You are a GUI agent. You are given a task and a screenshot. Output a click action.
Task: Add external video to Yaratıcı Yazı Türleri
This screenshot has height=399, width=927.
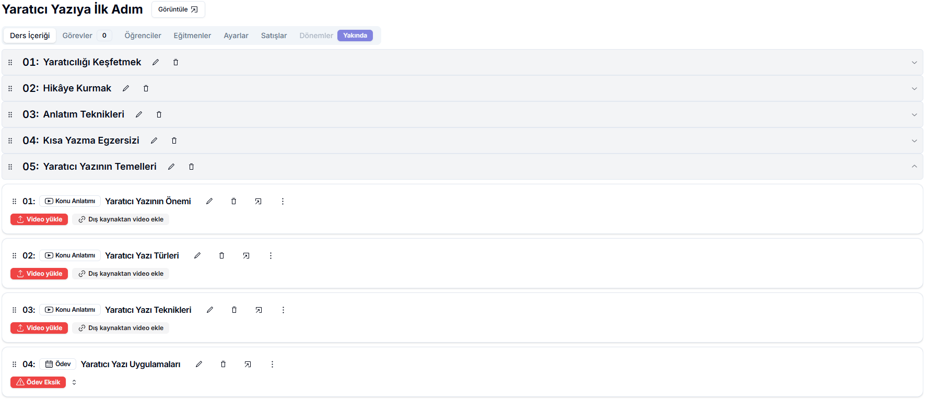coord(121,274)
